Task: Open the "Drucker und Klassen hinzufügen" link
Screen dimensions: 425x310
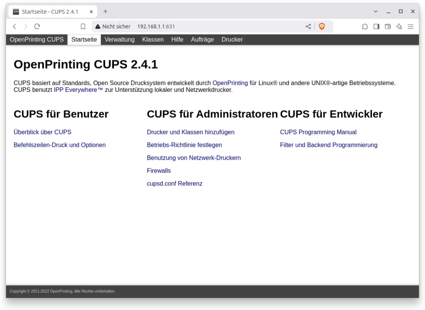Action: (x=191, y=132)
